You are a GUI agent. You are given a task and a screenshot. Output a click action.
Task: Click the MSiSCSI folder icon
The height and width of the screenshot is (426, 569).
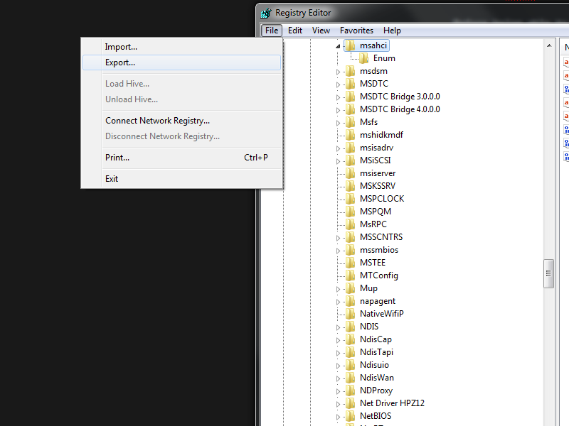point(350,160)
